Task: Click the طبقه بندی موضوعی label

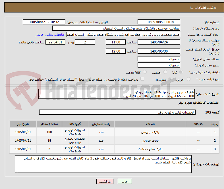Action: 204,72
